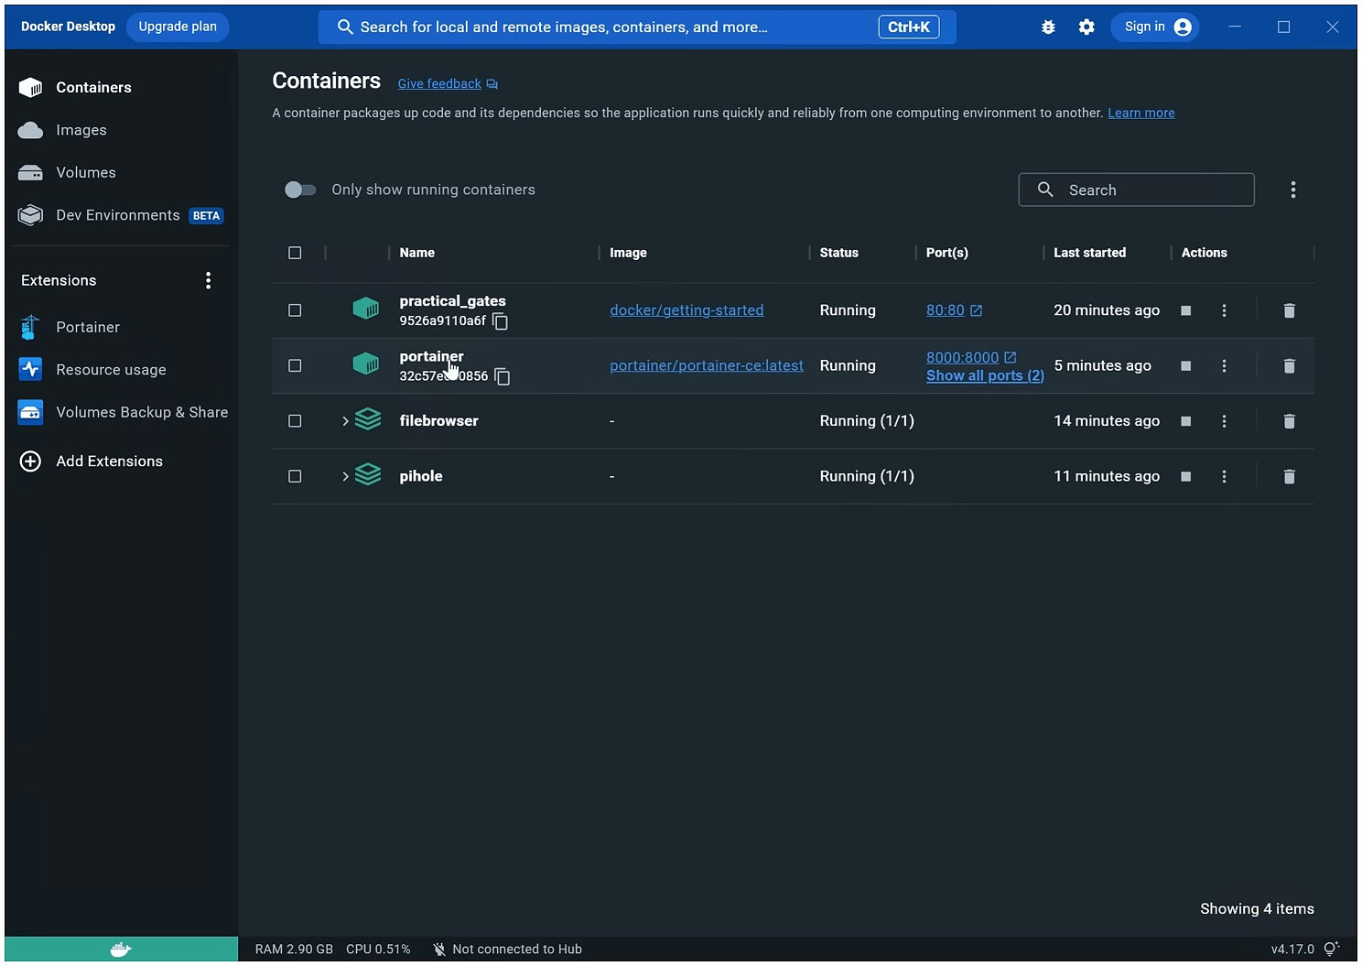Open more actions for pihole
The image size is (1362, 966).
[1224, 476]
